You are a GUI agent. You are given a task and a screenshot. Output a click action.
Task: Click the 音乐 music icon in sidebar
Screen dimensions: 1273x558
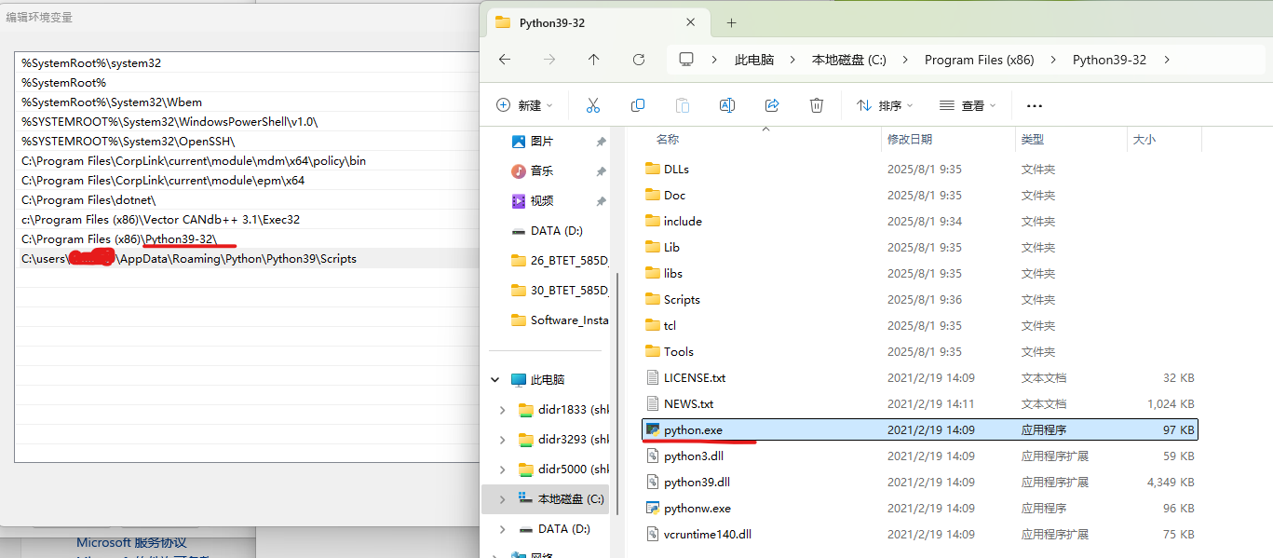coord(519,171)
